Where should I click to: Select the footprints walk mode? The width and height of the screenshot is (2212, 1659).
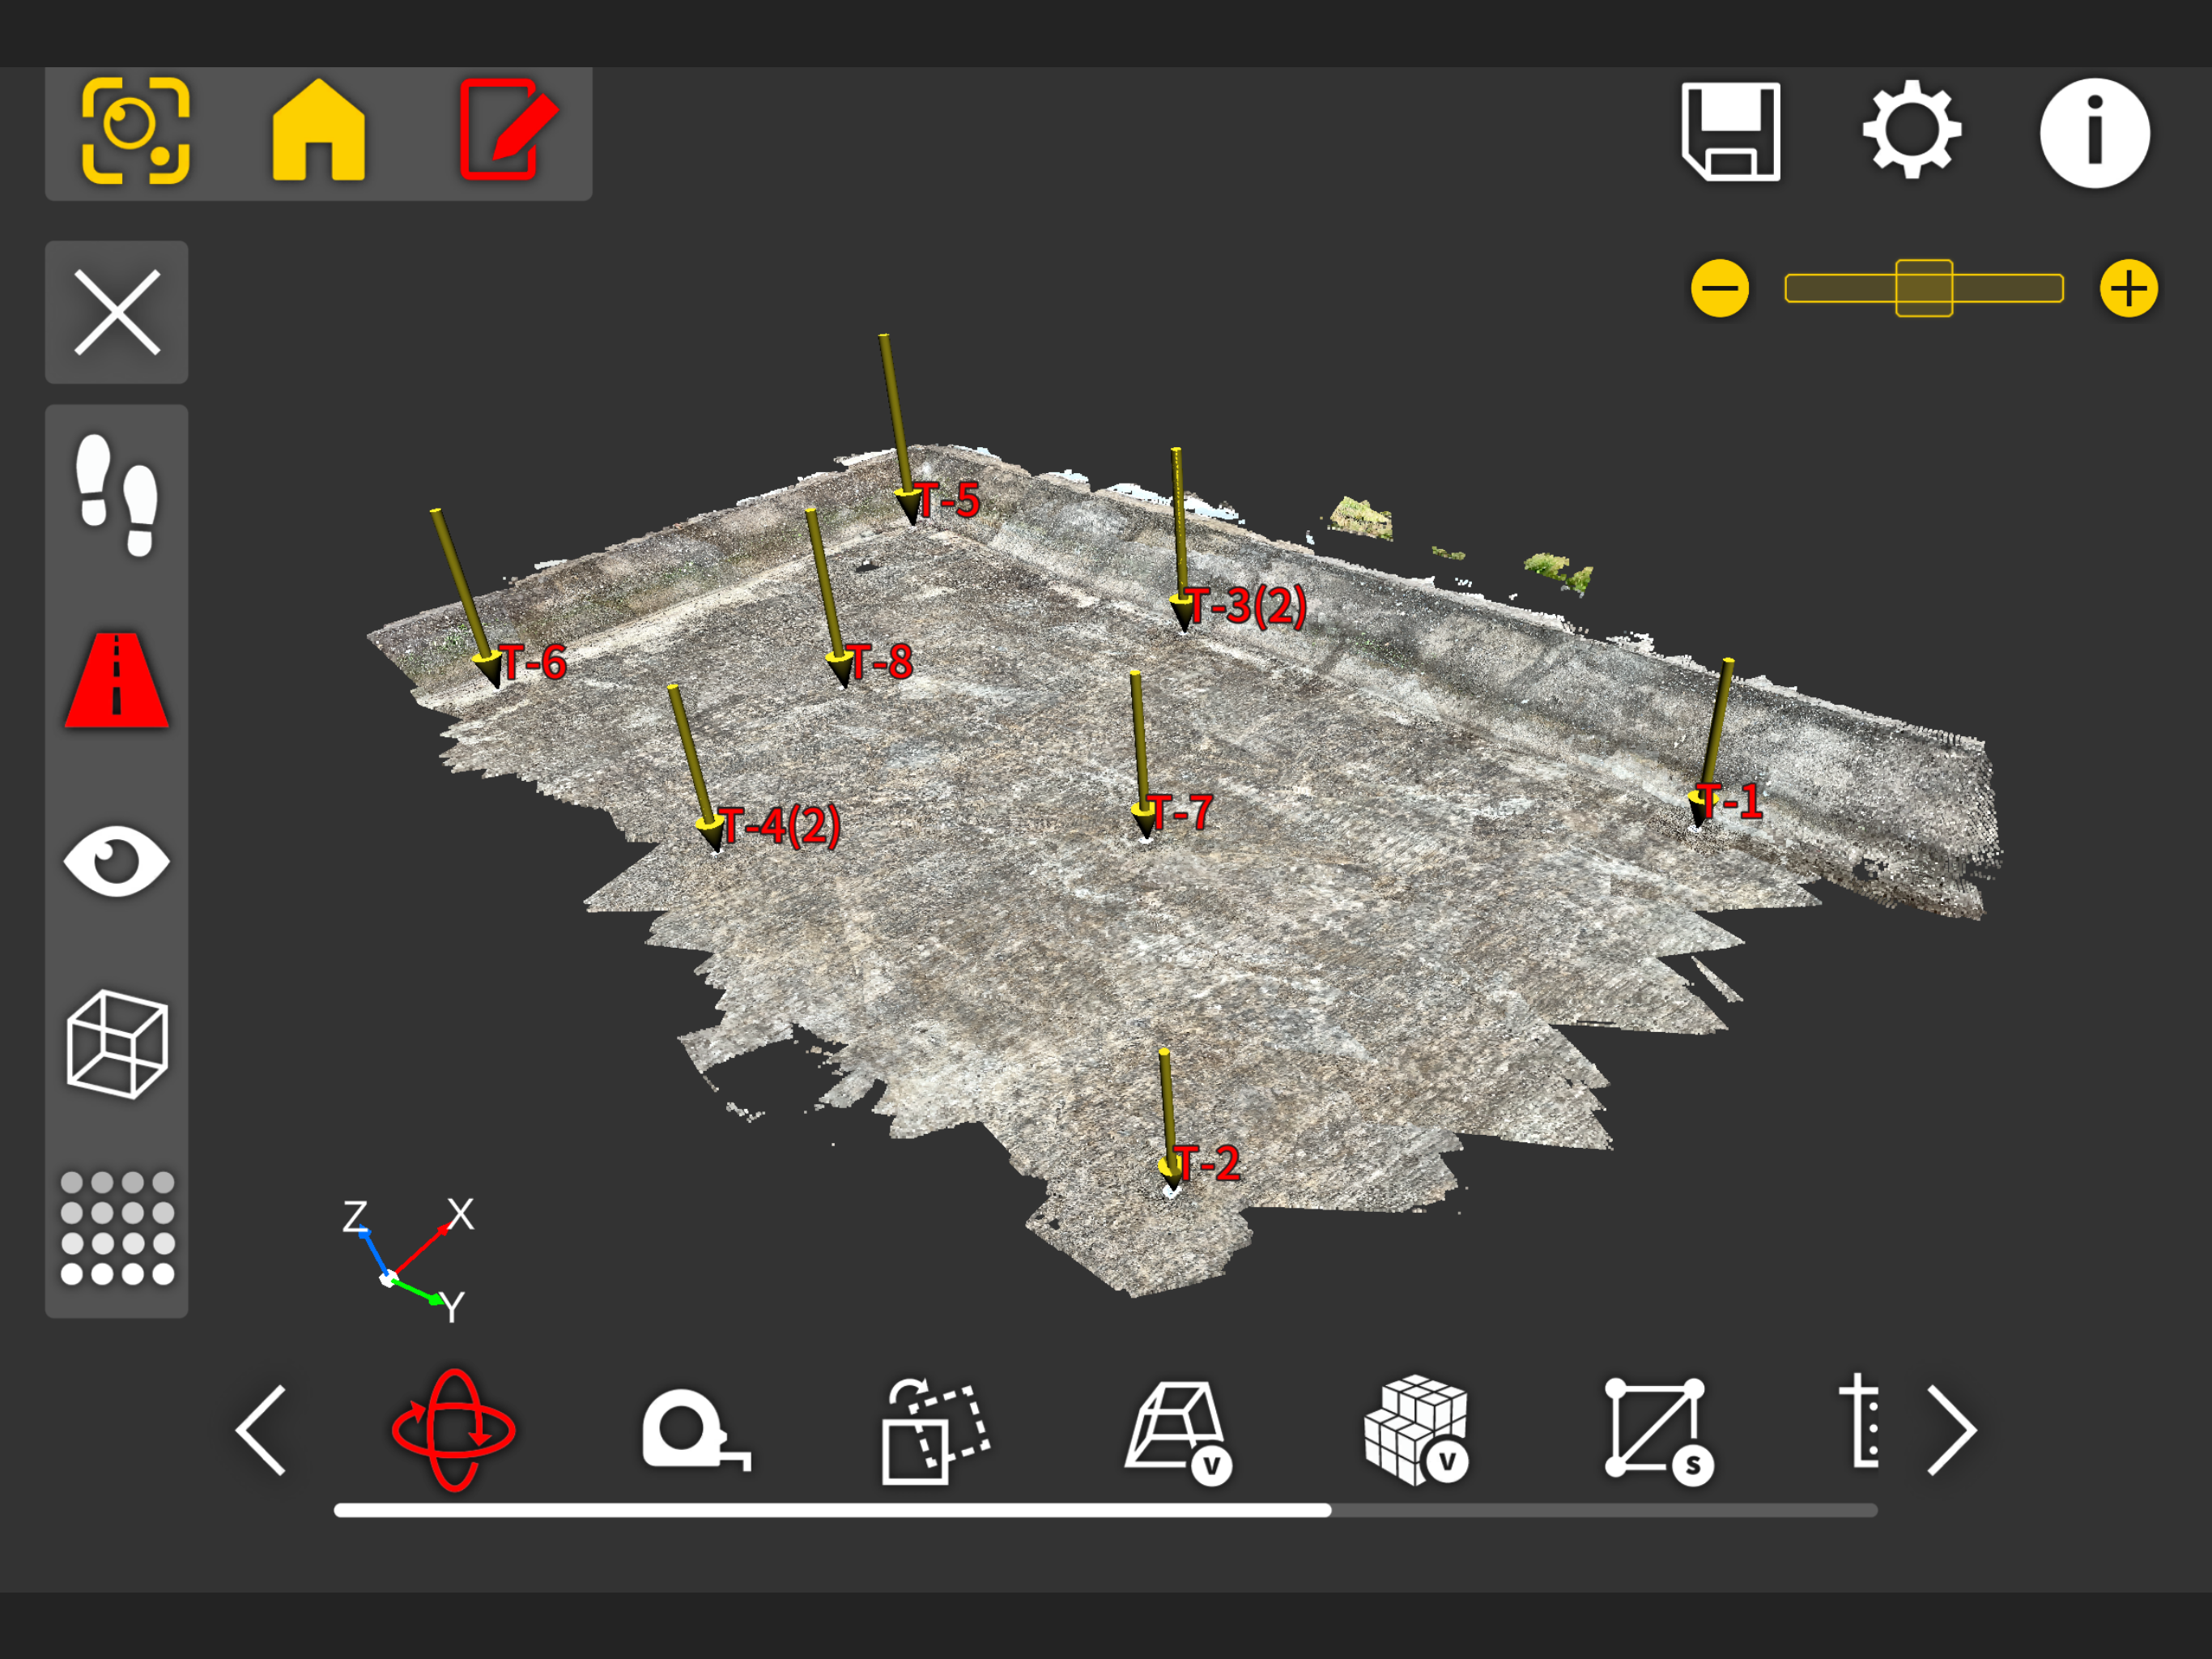[117, 495]
